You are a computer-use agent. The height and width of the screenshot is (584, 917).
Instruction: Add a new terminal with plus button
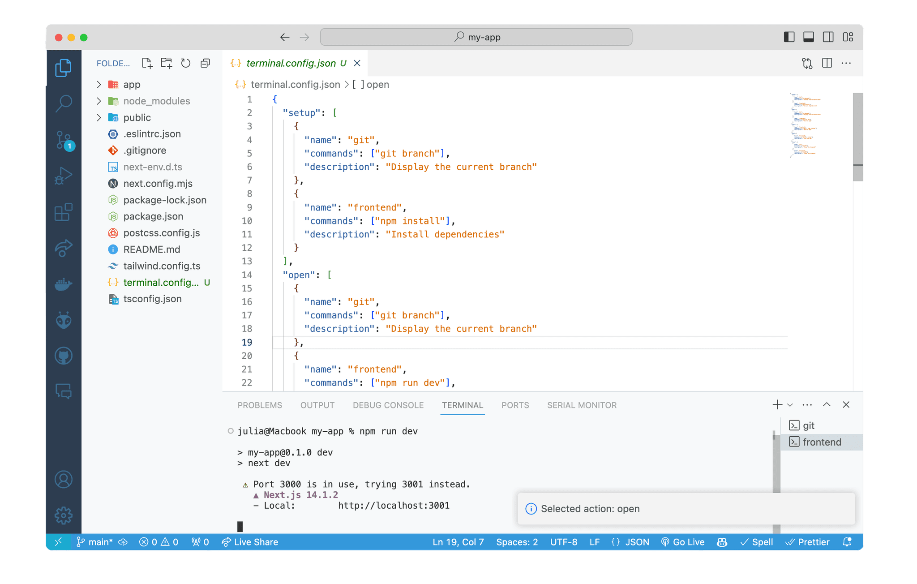(777, 405)
